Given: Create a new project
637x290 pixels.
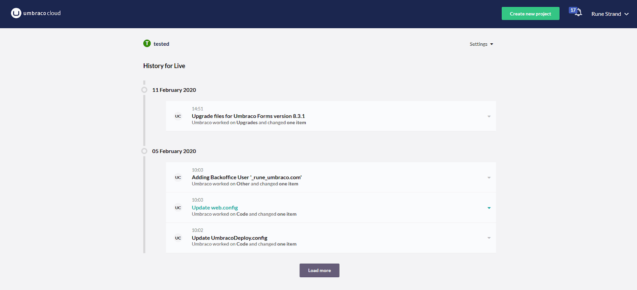Looking at the screenshot, I should coord(530,14).
